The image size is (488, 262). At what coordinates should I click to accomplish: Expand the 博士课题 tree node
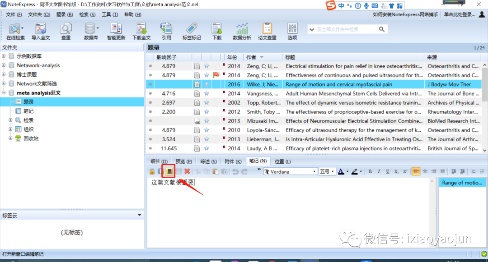coord(4,74)
